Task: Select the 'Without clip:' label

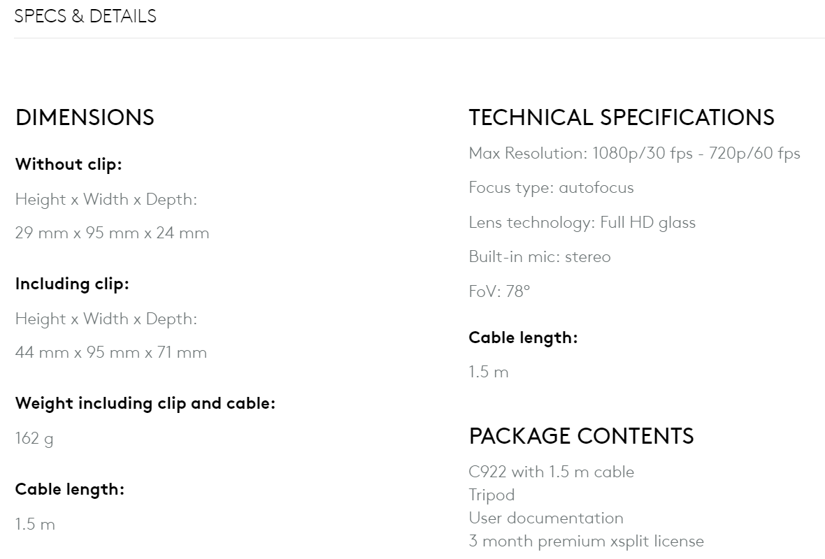Action: point(69,165)
